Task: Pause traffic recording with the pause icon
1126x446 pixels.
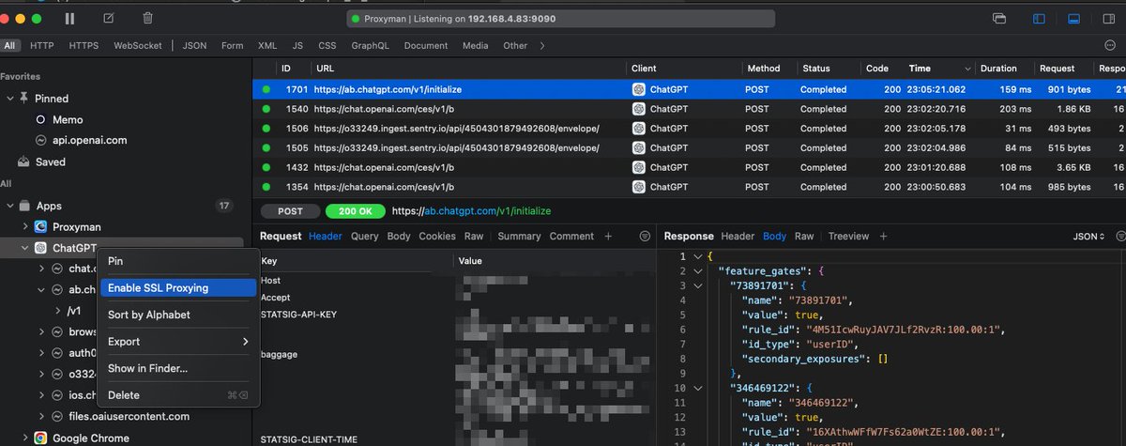Action: pyautogui.click(x=70, y=18)
